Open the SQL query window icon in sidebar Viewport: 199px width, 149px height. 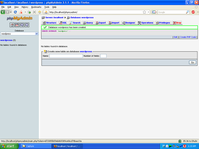[x=17, y=25]
